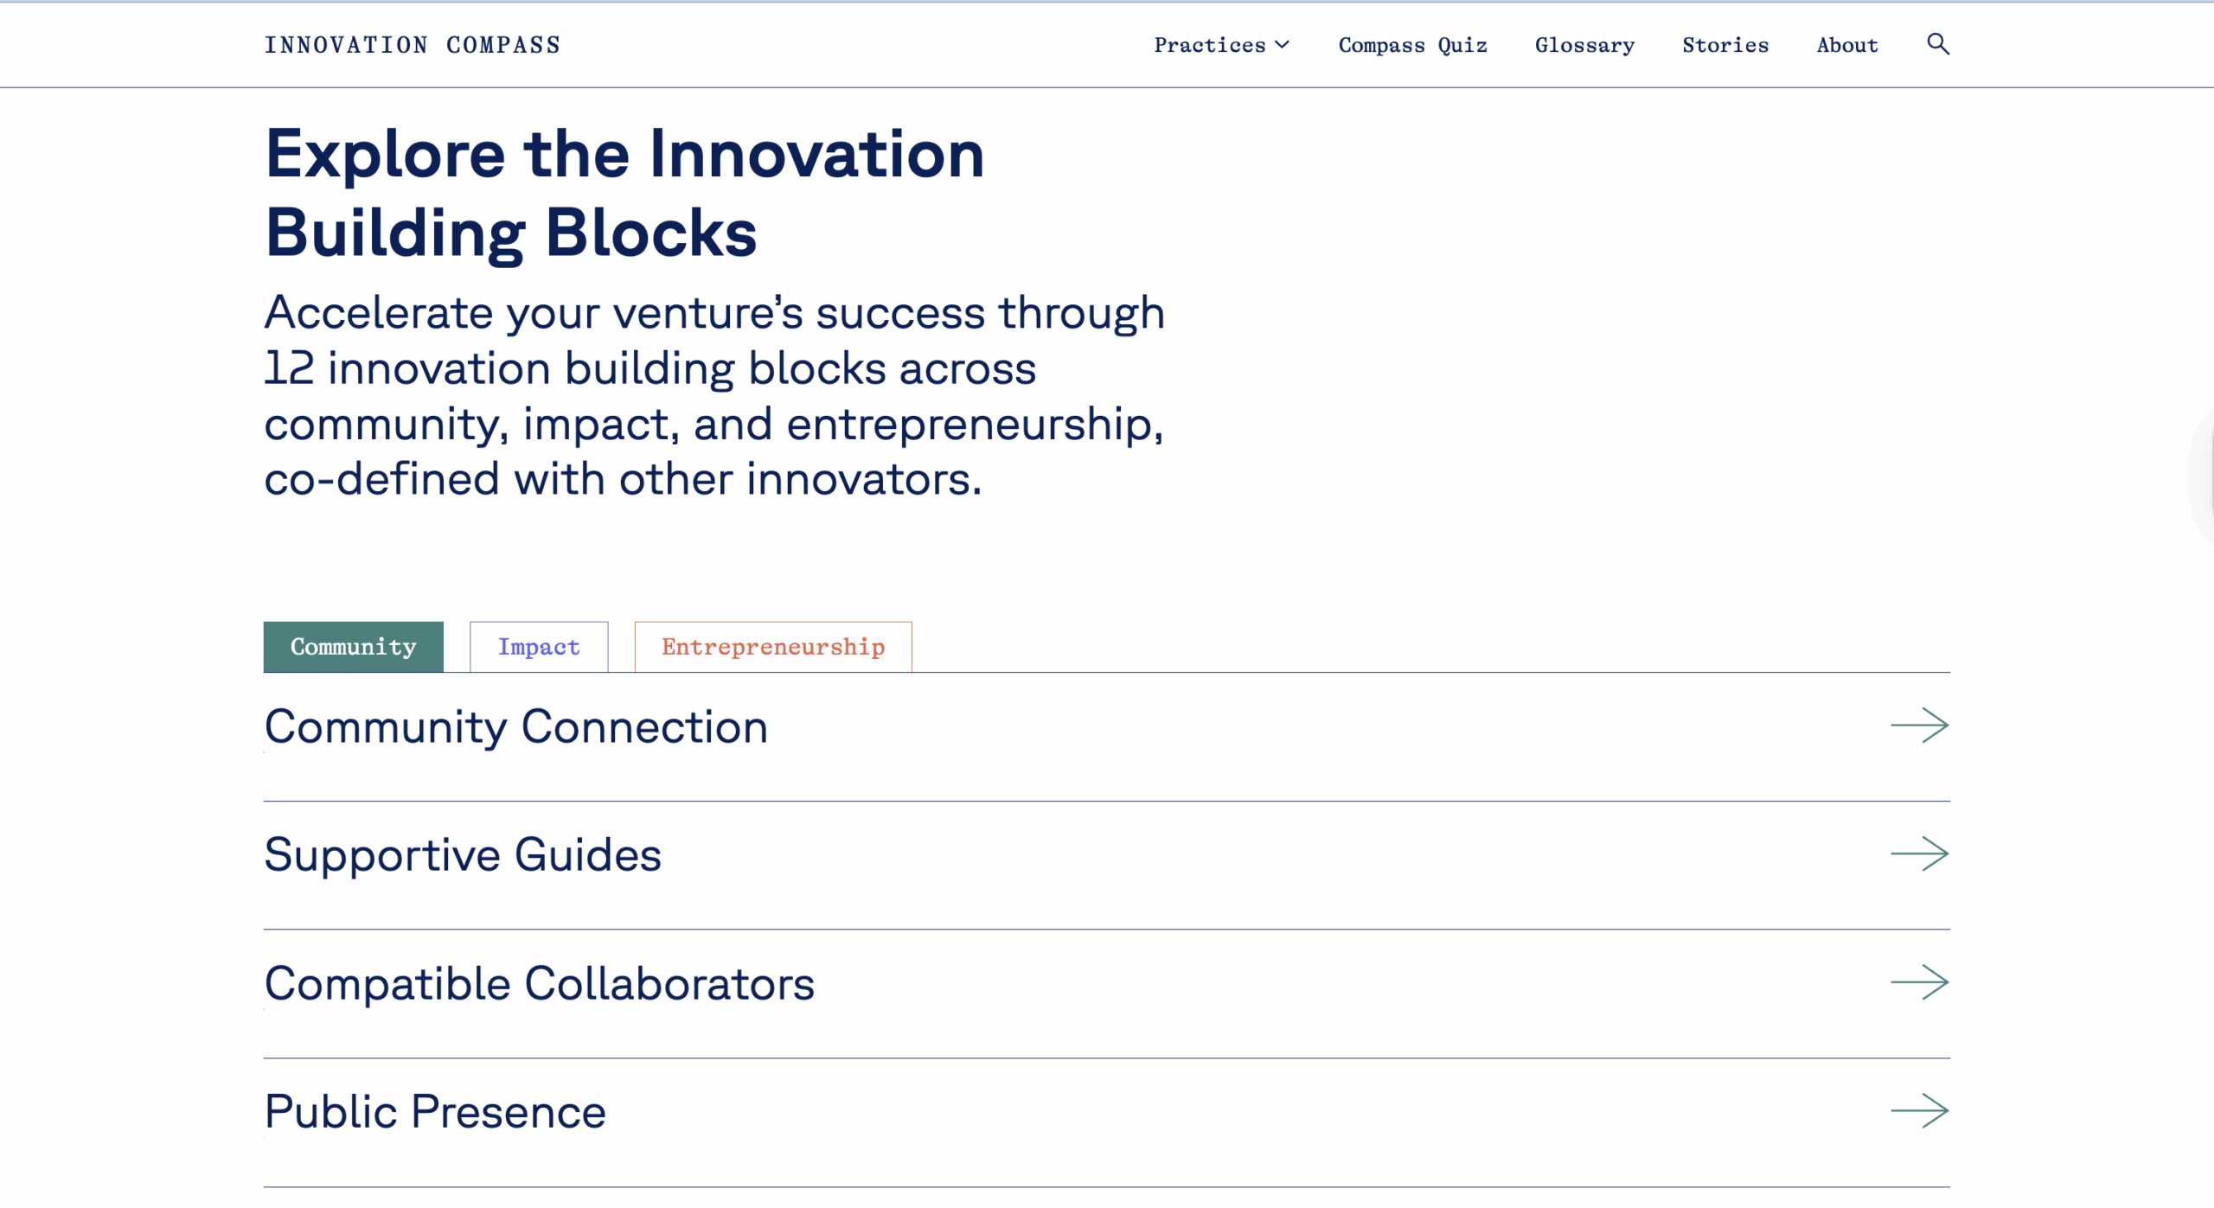
Task: Expand the Practices dropdown chevron
Action: point(1282,45)
